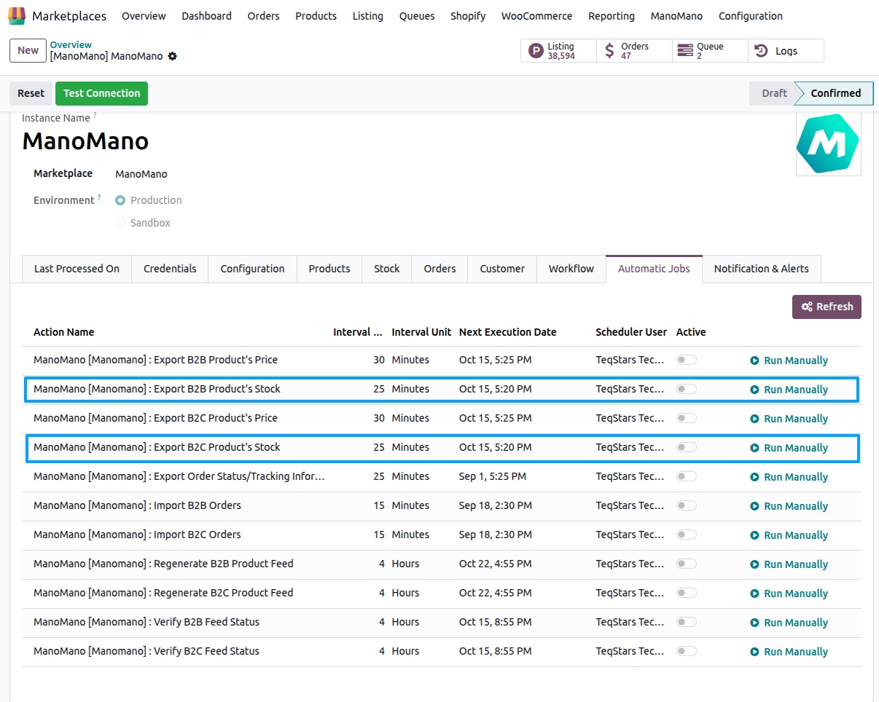879x702 pixels.
Task: Click the Interval Unit column header
Action: click(421, 332)
